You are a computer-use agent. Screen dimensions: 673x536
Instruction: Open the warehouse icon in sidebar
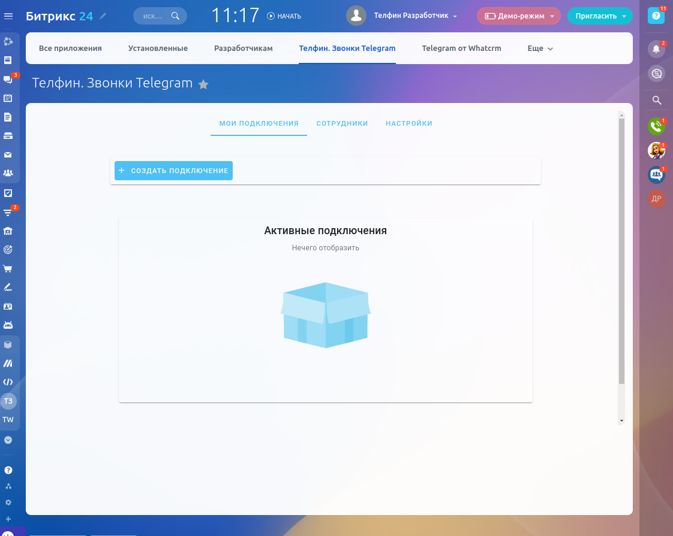pos(8,231)
